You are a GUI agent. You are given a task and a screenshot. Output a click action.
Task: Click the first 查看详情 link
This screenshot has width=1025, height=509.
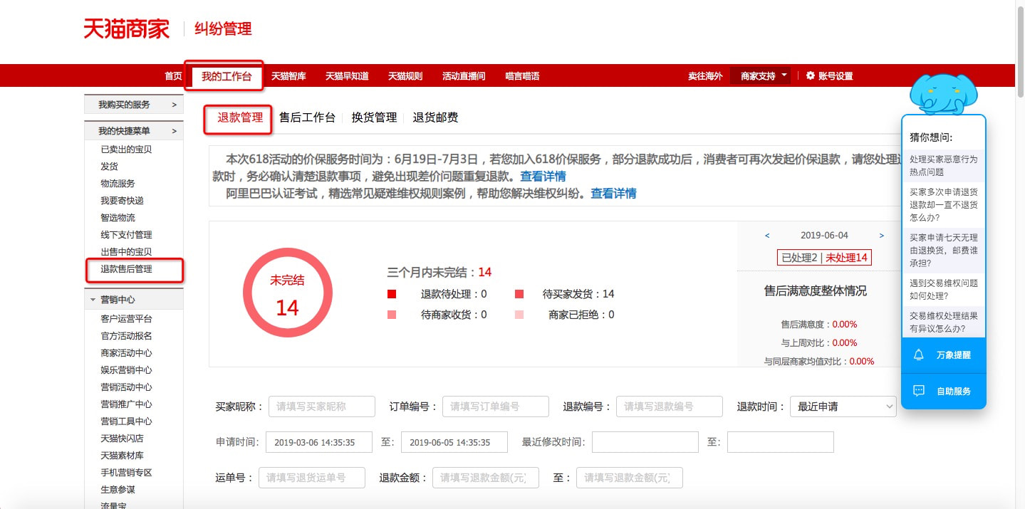coord(543,176)
